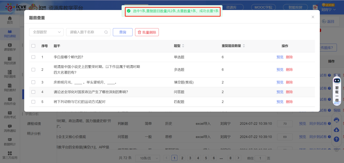Open the 智能投屏 top navigation item
The image size is (344, 163).
(295, 7)
